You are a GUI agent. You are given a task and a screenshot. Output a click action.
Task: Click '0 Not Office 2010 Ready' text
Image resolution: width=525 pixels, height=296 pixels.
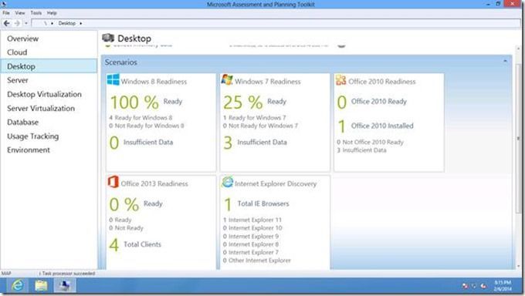(370, 142)
